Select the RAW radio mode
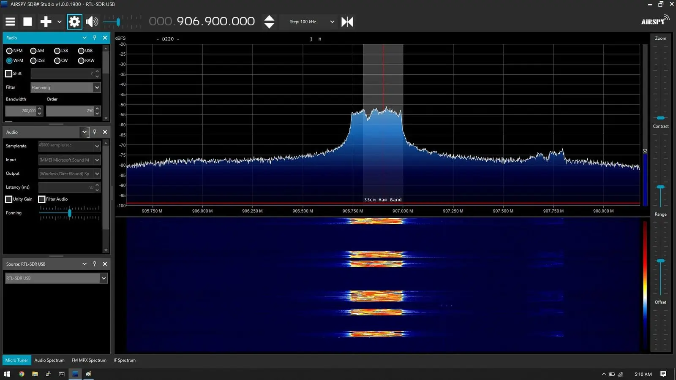The height and width of the screenshot is (380, 676). tap(86, 60)
